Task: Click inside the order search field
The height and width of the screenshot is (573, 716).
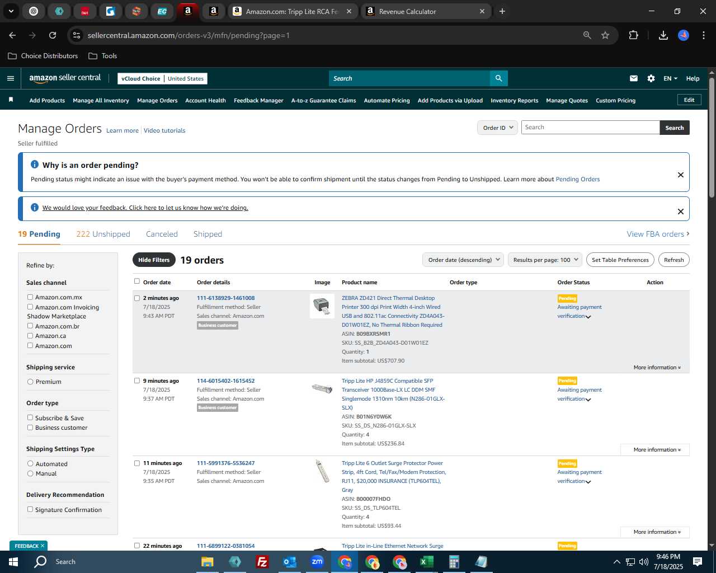Action: 590,128
